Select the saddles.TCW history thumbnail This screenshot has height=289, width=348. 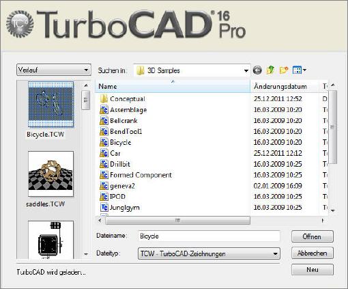50,174
